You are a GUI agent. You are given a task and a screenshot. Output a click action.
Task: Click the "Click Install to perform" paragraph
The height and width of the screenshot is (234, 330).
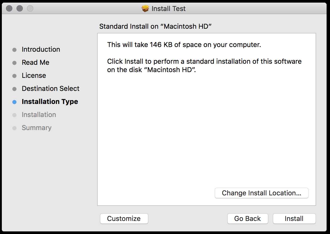[x=204, y=66]
